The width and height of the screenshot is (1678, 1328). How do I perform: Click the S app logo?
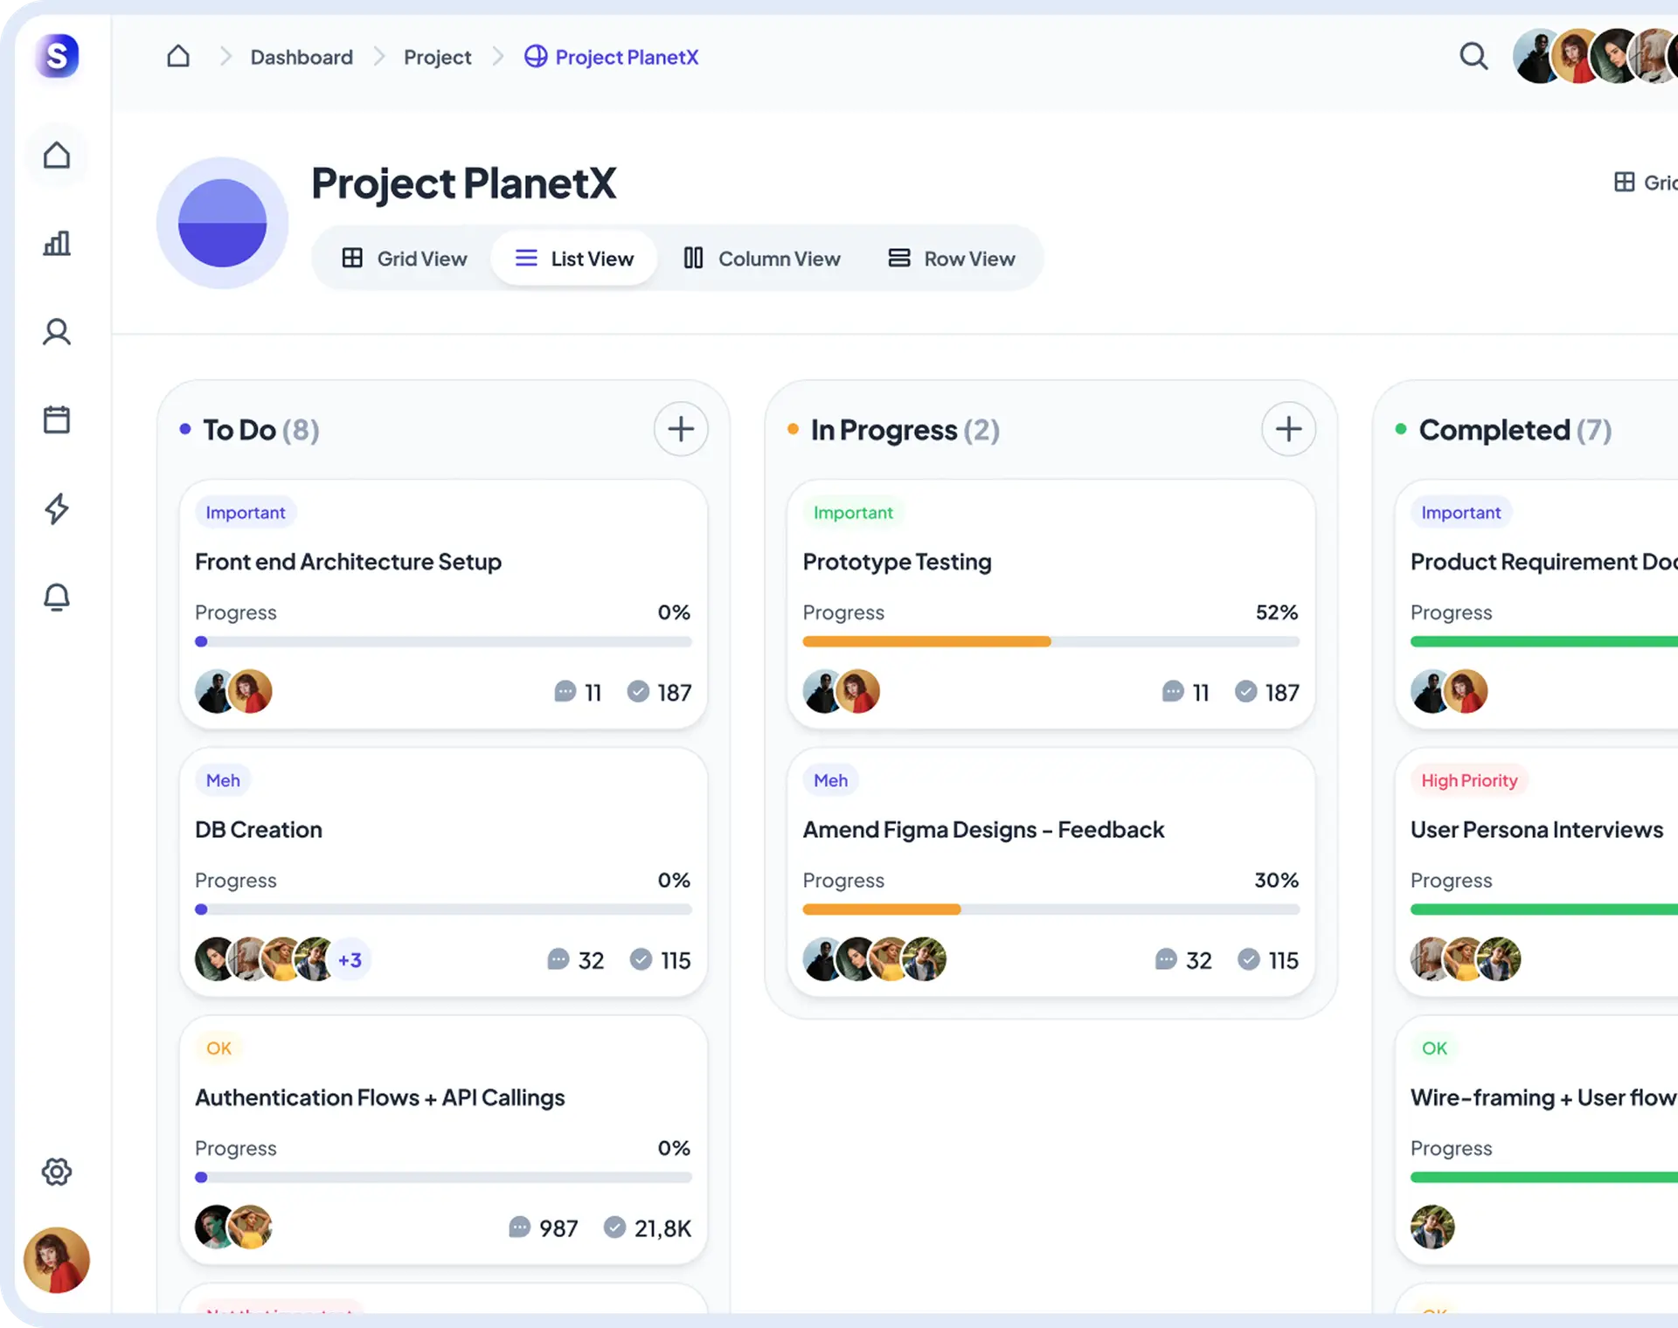pyautogui.click(x=57, y=56)
